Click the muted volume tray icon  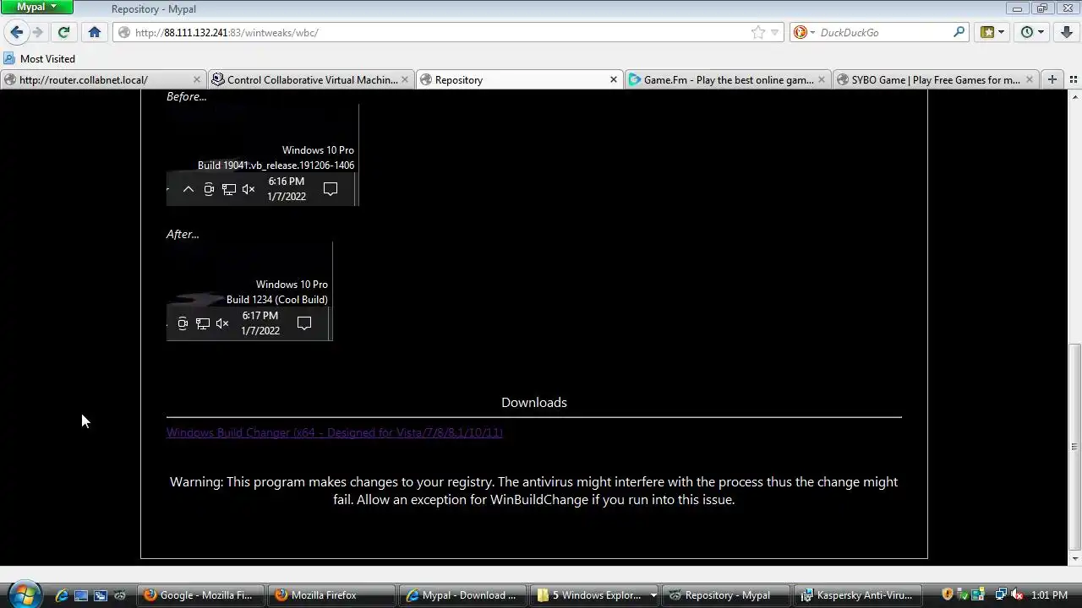[x=1017, y=594]
